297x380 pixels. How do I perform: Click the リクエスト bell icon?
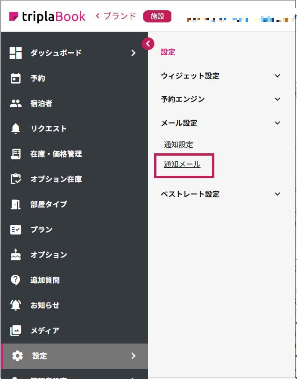click(x=16, y=129)
